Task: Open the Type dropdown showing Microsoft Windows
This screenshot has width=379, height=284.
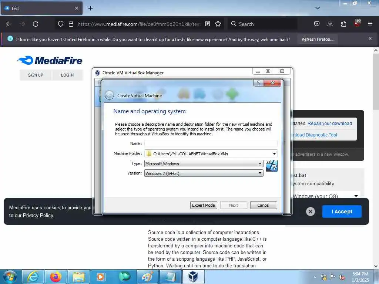Action: tap(204, 163)
